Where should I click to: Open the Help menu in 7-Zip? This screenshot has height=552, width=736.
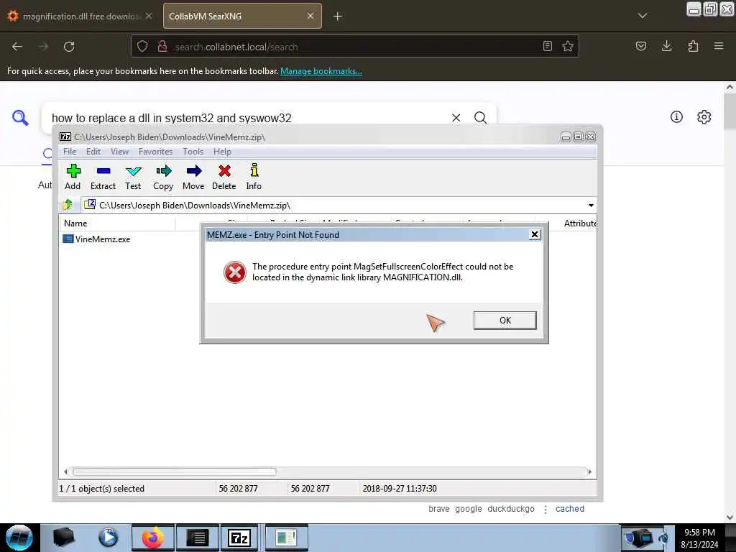pos(222,152)
